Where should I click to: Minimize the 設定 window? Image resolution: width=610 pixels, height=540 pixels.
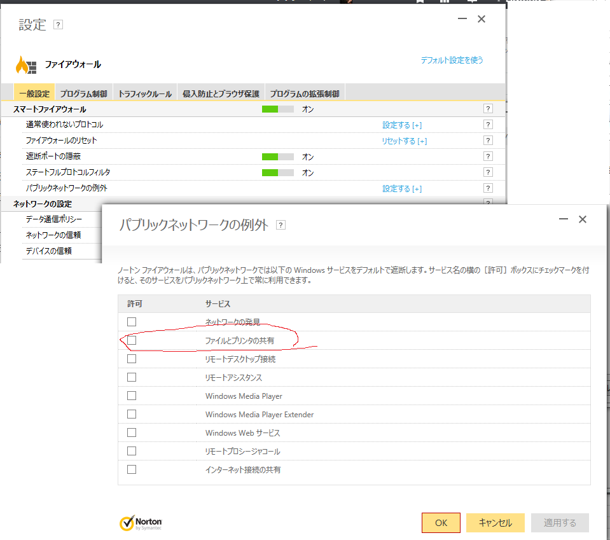pyautogui.click(x=462, y=18)
